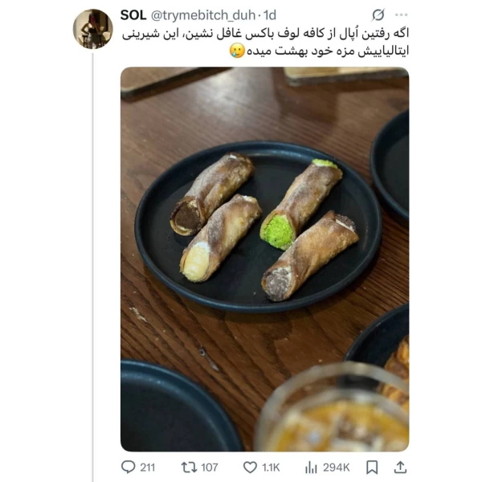Like the tweet with the heart icon
This screenshot has width=482, height=482.
point(250,468)
